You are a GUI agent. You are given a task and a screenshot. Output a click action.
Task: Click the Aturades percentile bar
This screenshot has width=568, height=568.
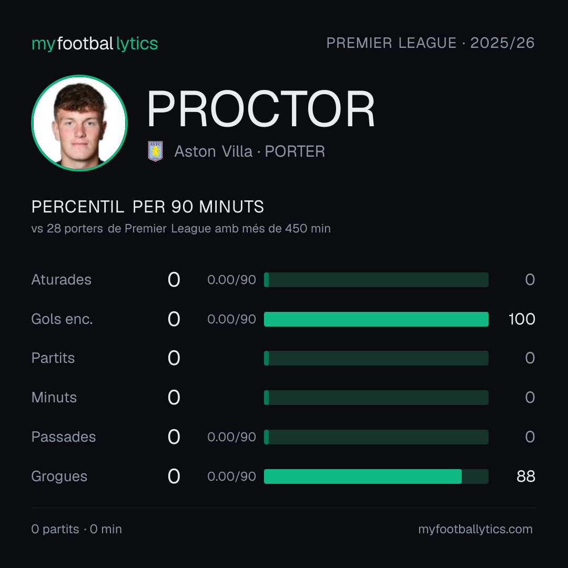pos(376,280)
